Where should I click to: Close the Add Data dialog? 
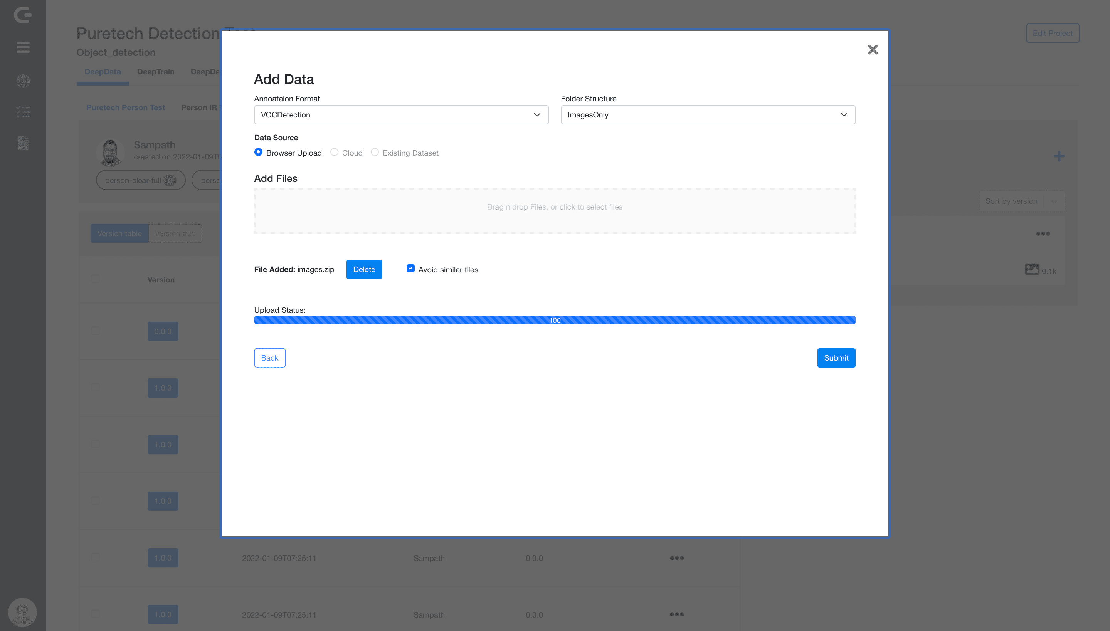click(x=873, y=49)
